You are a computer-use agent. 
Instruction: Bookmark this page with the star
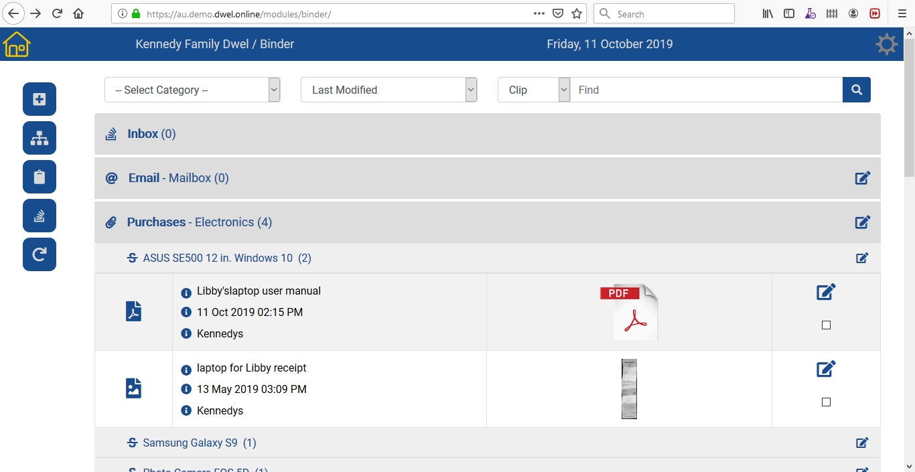[577, 13]
